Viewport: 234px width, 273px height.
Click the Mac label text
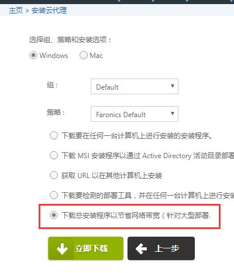point(96,56)
